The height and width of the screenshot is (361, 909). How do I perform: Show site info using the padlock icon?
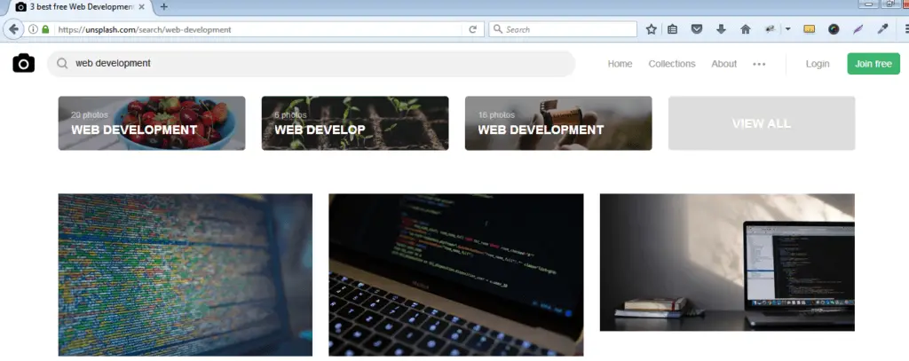click(45, 29)
